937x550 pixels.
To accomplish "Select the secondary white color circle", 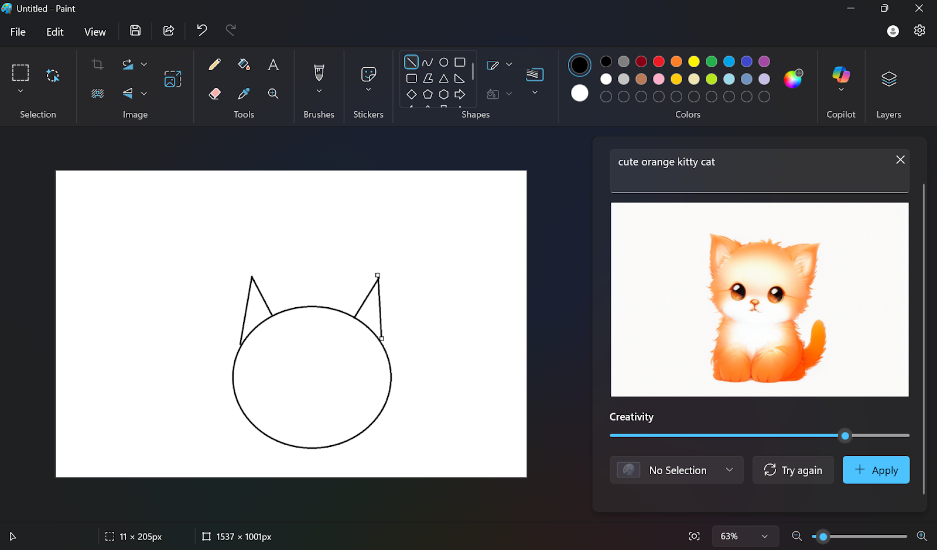I will click(580, 93).
